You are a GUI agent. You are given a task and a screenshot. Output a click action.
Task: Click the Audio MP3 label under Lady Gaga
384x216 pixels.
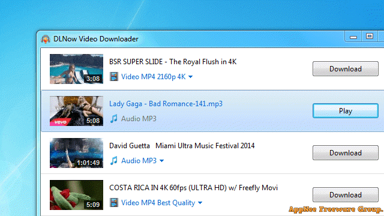coord(139,119)
